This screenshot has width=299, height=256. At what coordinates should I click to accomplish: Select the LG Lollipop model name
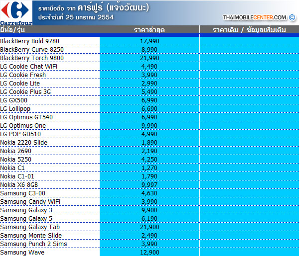[x=15, y=109]
